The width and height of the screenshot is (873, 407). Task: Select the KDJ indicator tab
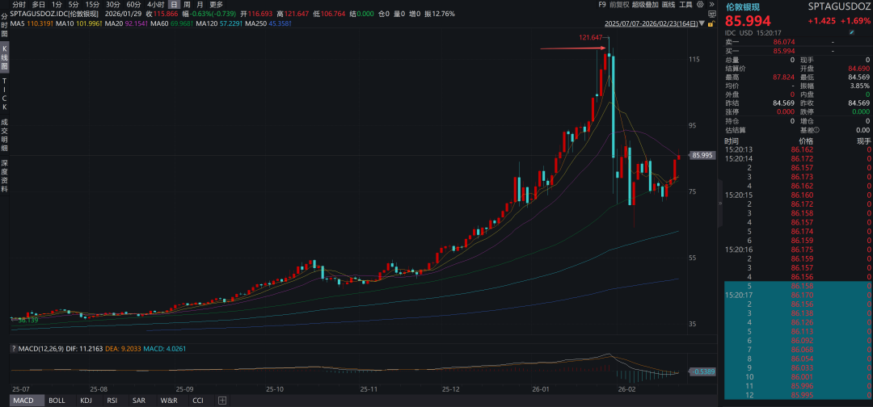[86, 401]
